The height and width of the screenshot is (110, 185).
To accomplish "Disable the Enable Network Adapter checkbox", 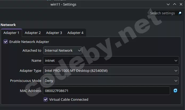I will click(5, 42).
